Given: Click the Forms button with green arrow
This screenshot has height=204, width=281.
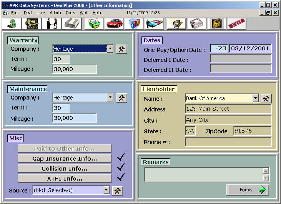Looking at the screenshot, I should 248,190.
